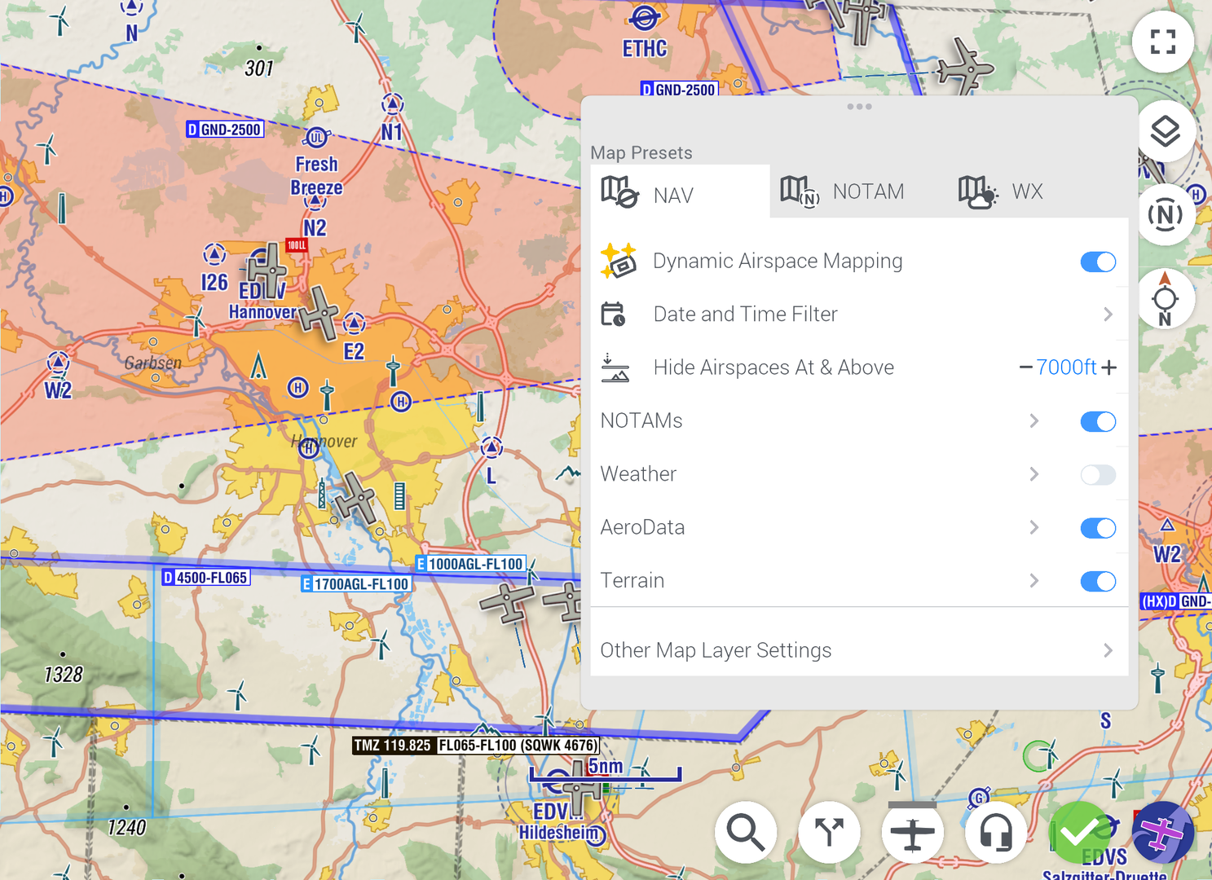
Task: Tap the N1 reporting point marker
Action: 393,103
